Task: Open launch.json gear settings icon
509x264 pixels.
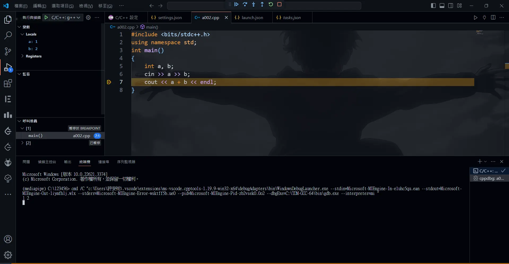Action: click(x=88, y=17)
